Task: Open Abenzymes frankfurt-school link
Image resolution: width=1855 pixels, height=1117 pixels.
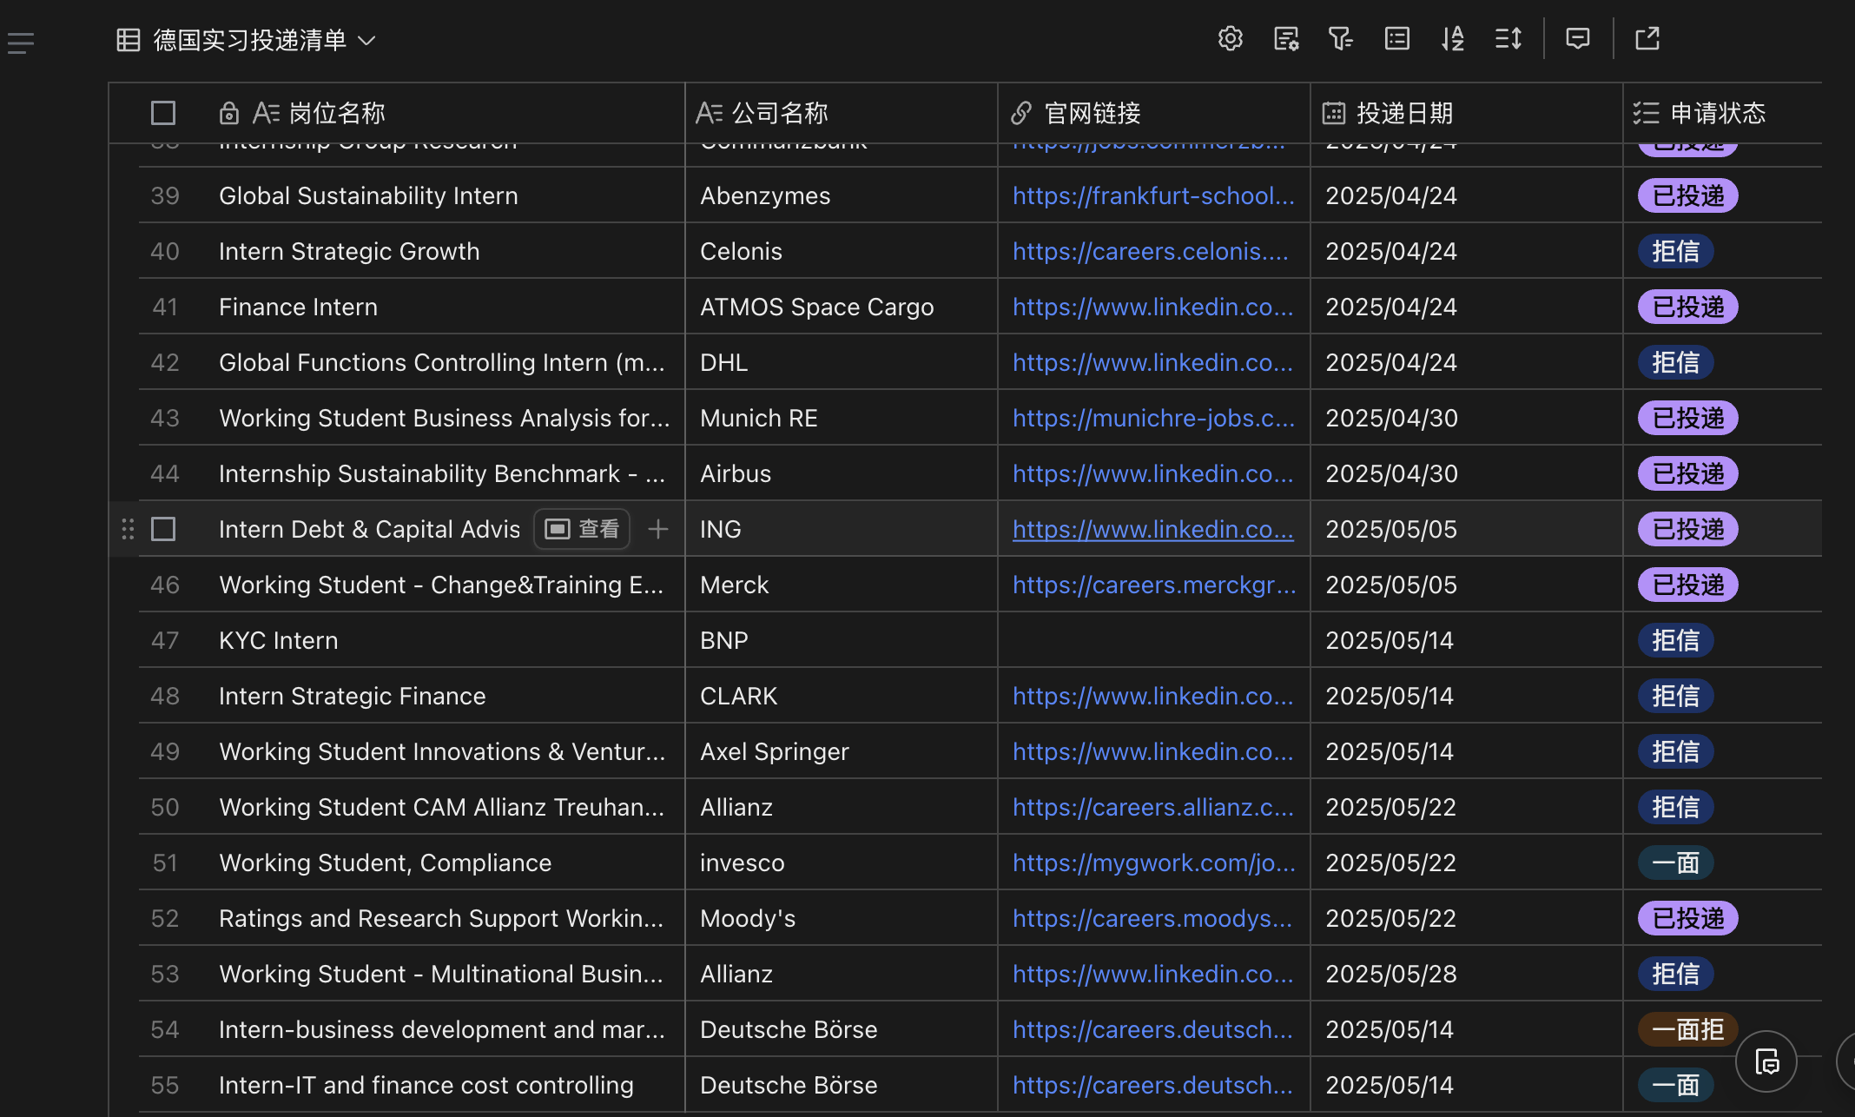Action: (1153, 195)
